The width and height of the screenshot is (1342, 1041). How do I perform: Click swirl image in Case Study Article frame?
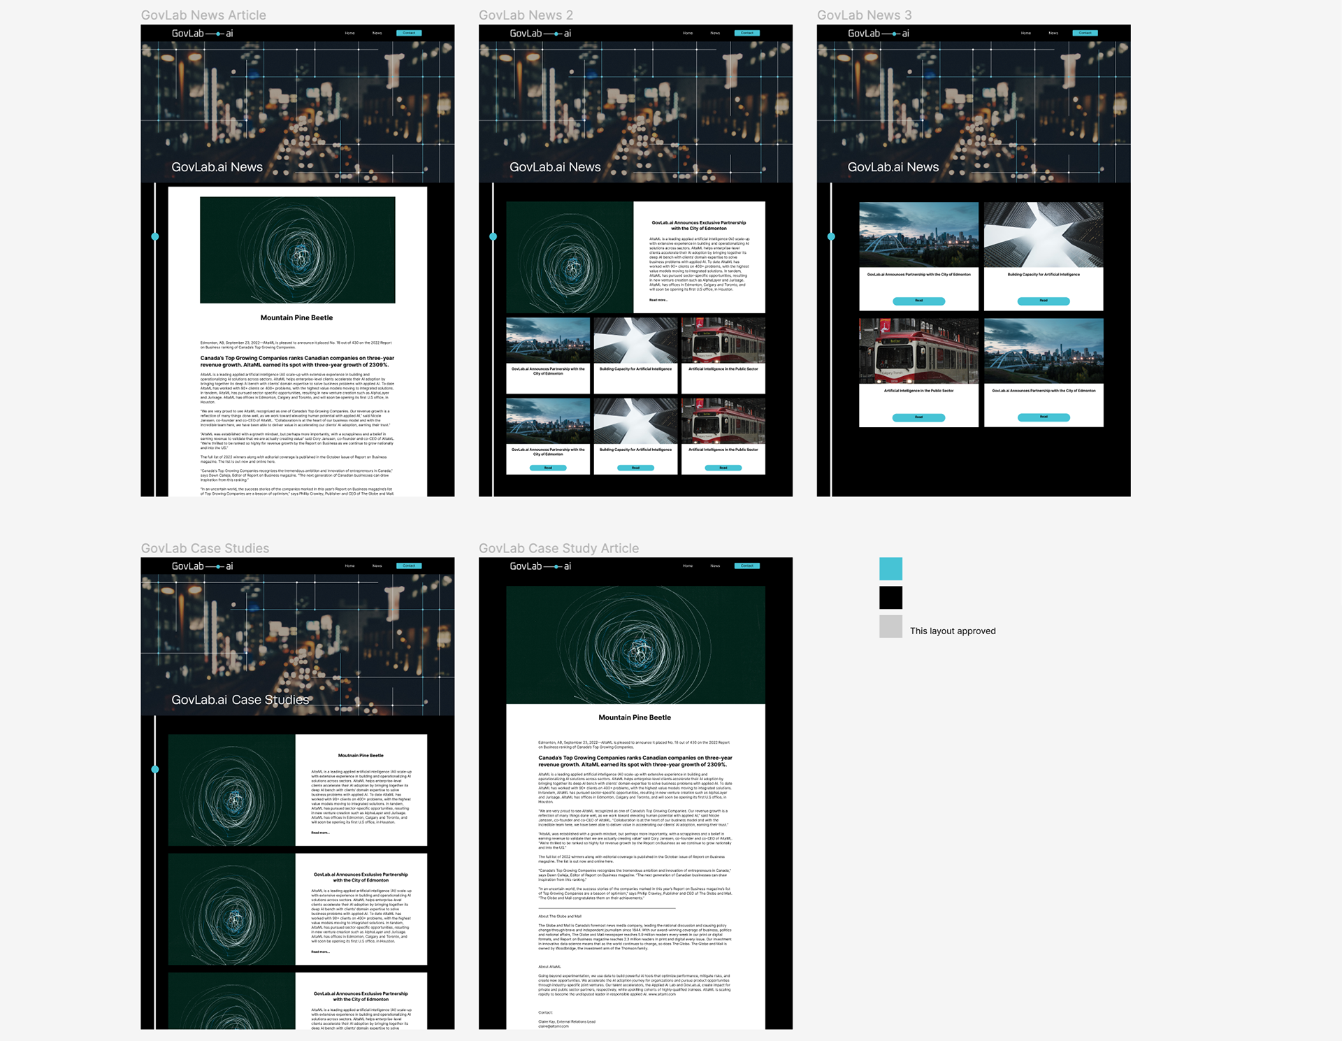pos(635,645)
